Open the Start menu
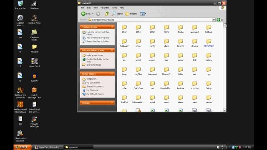 tap(22, 147)
